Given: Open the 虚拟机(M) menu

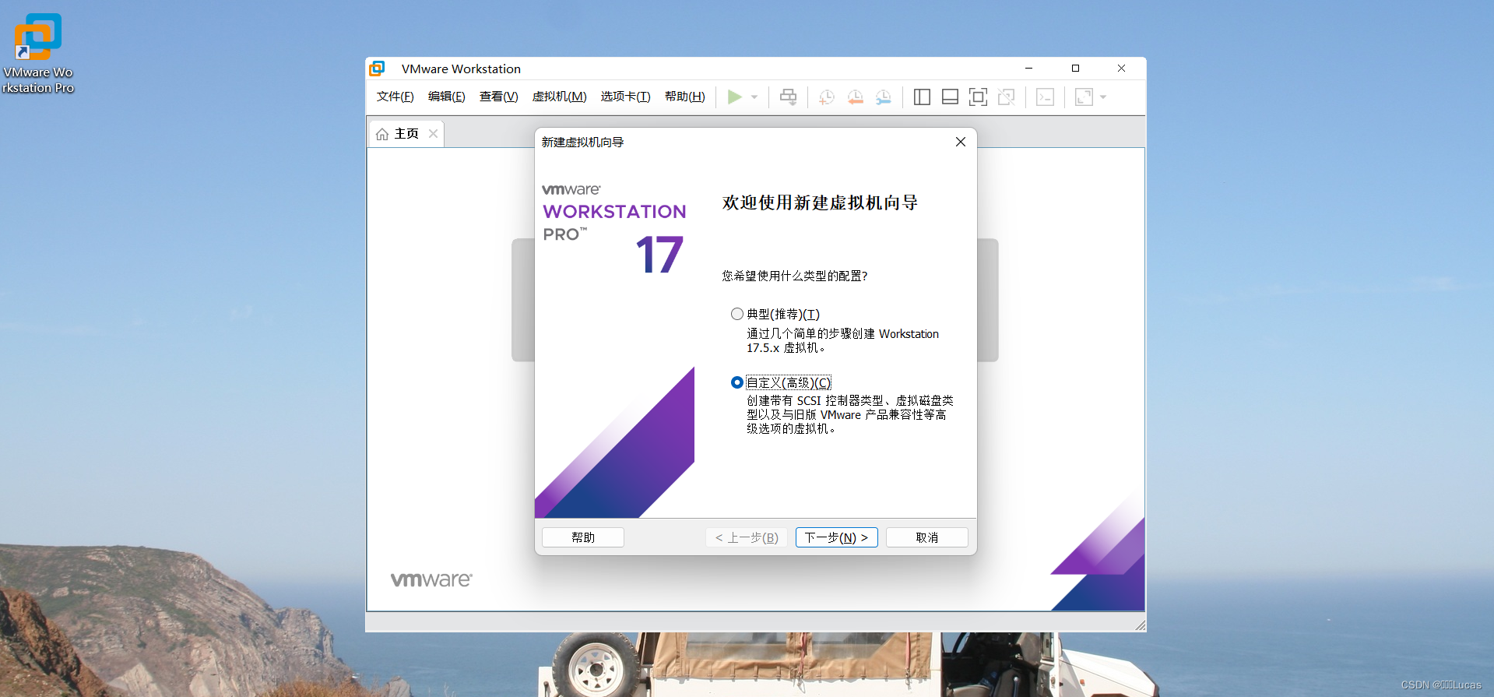Looking at the screenshot, I should pos(559,97).
